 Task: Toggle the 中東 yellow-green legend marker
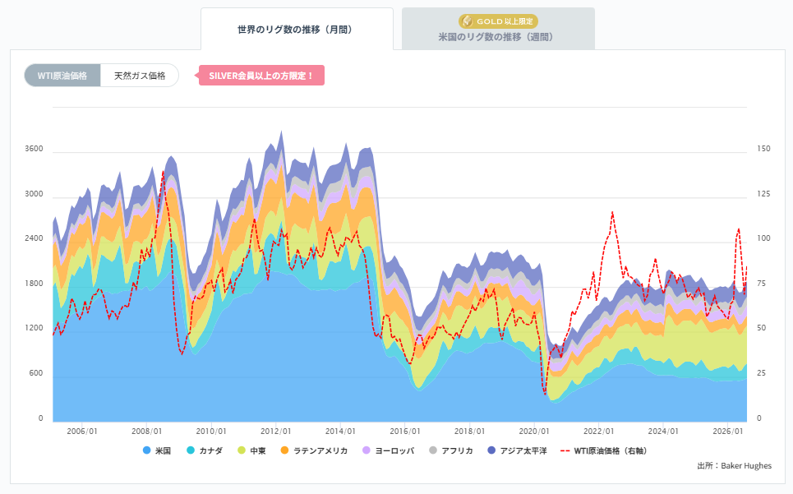(x=242, y=450)
